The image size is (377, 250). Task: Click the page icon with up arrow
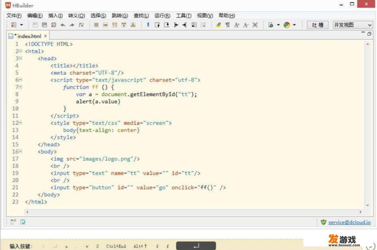[157, 25]
